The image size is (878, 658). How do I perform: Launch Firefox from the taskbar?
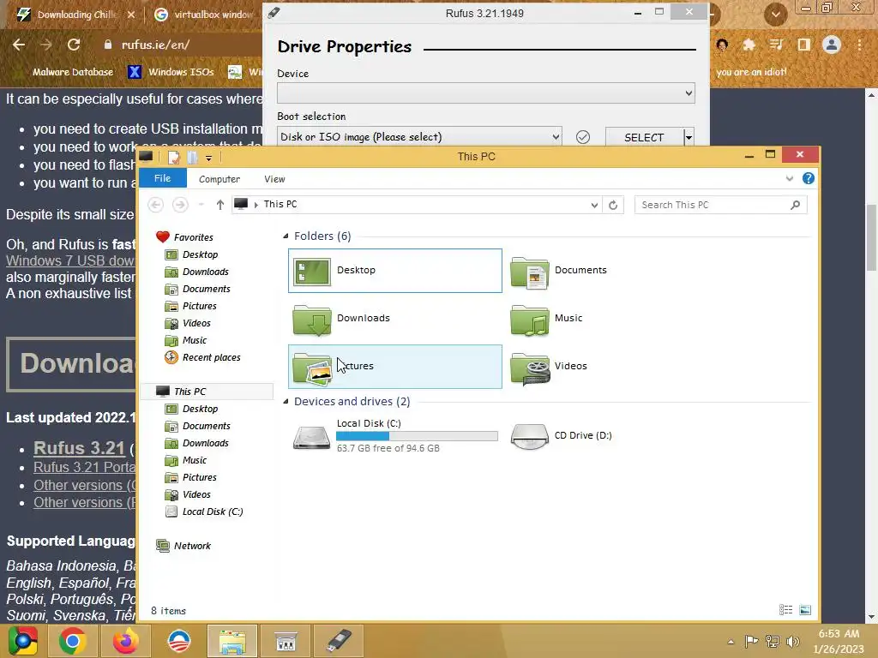point(125,641)
